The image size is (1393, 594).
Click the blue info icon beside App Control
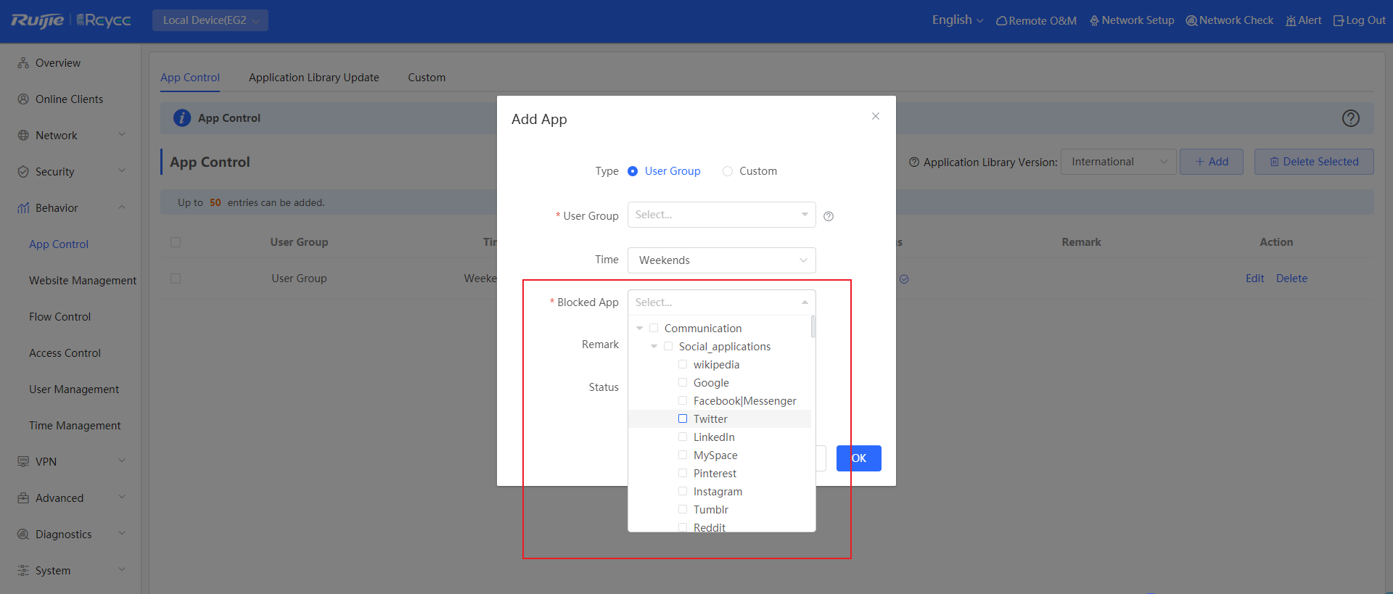(x=182, y=118)
